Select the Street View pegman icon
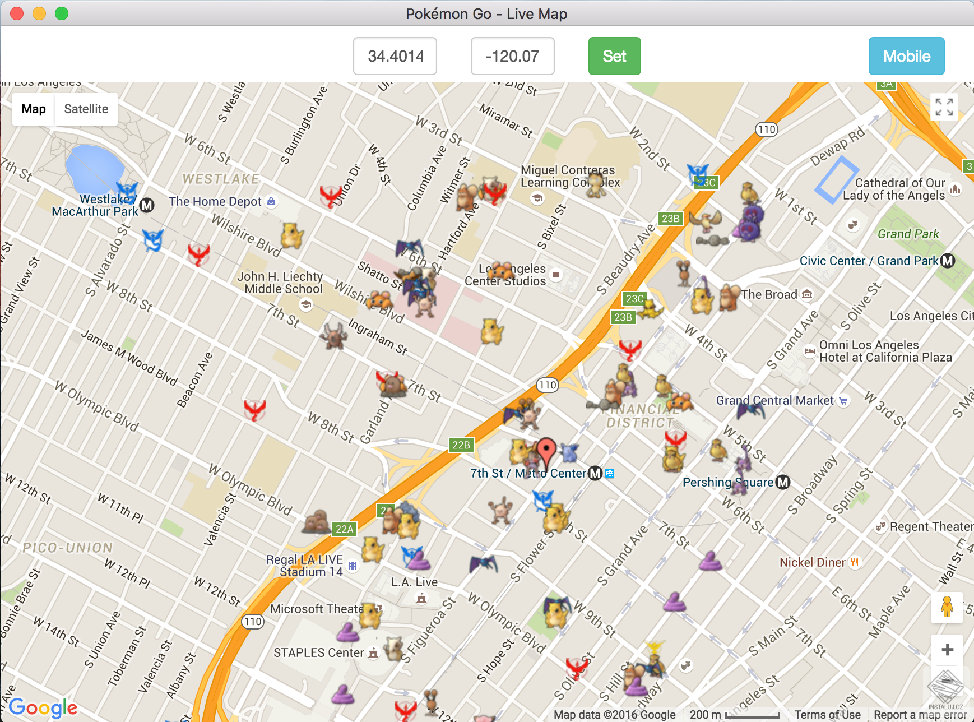Viewport: 974px width, 722px height. click(x=947, y=608)
